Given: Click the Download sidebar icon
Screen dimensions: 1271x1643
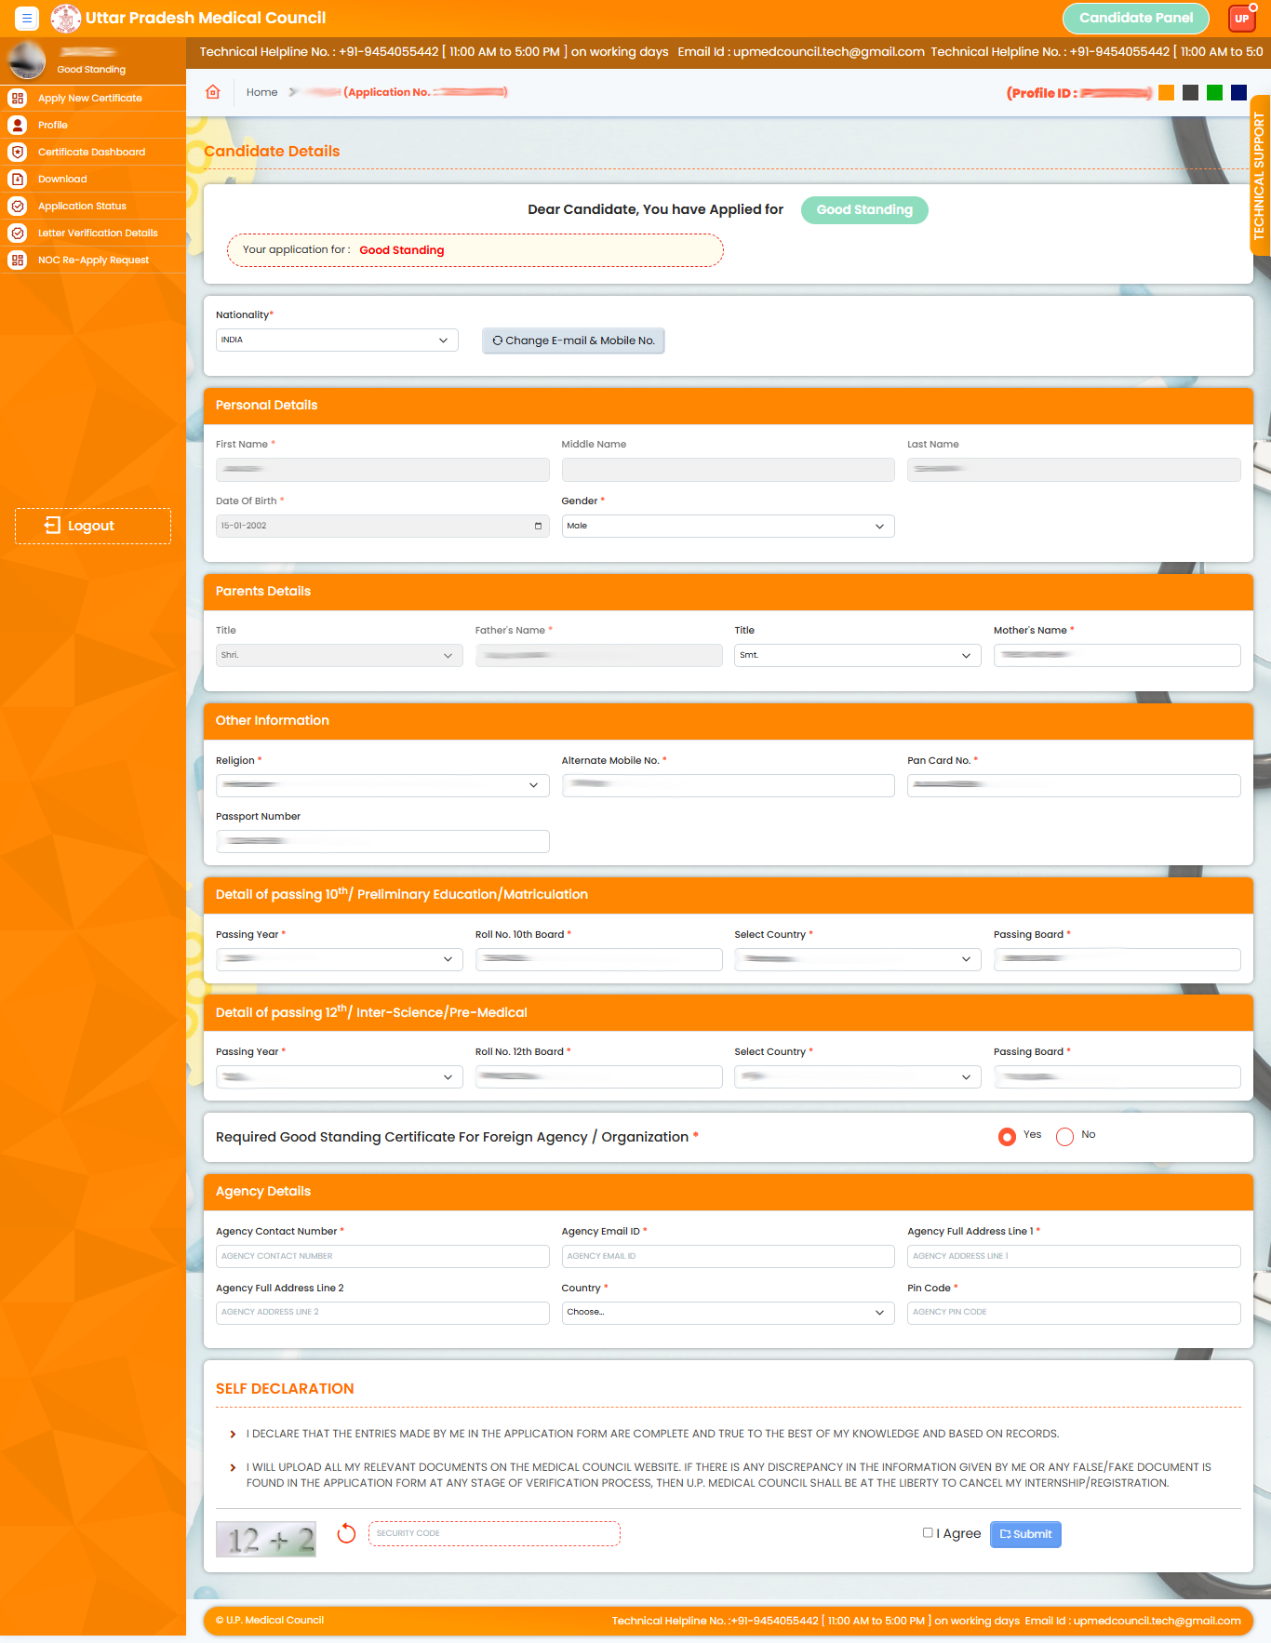Looking at the screenshot, I should pos(18,179).
